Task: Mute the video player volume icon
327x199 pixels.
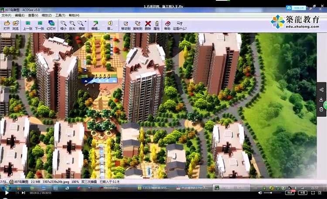Action: tap(260, 193)
